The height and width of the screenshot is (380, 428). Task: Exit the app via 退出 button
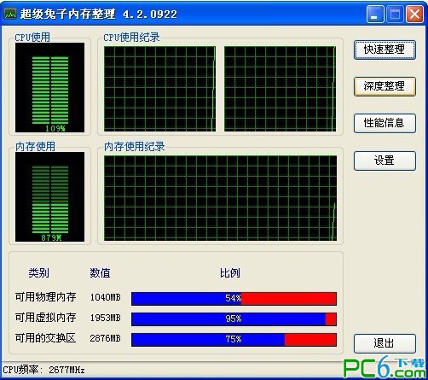point(385,343)
